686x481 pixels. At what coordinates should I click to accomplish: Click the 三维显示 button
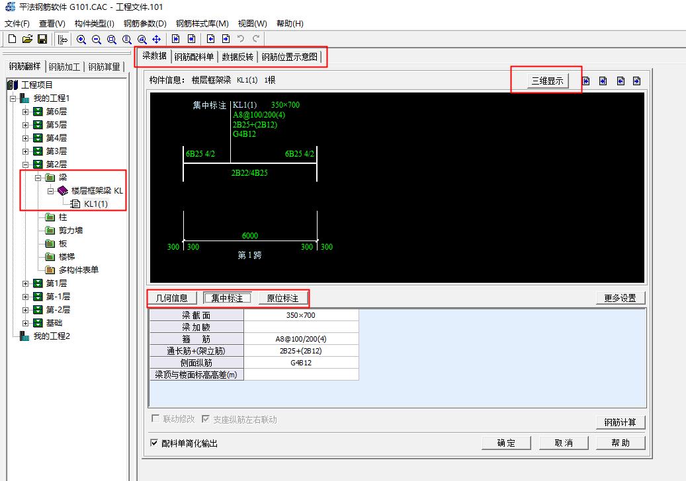coord(546,81)
